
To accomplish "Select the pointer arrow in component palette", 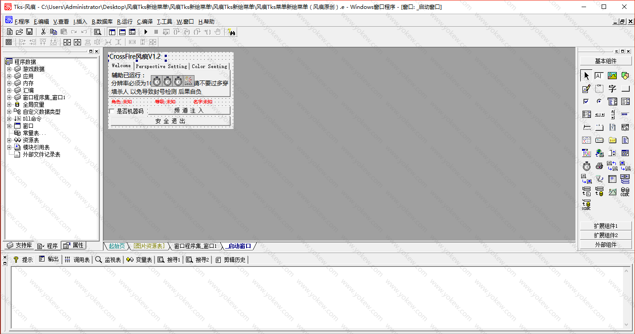I will [586, 76].
